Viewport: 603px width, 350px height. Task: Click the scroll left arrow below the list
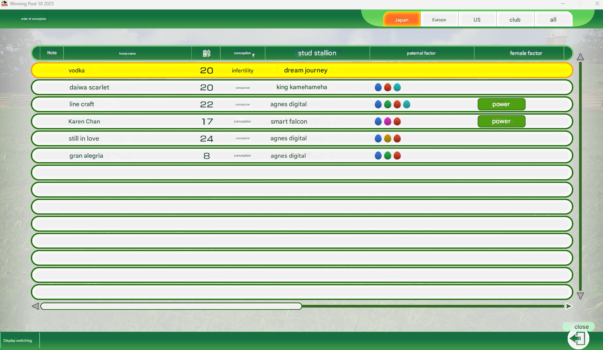pos(36,306)
